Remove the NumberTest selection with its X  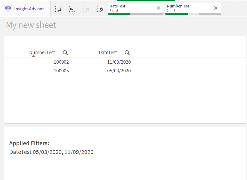216,8
